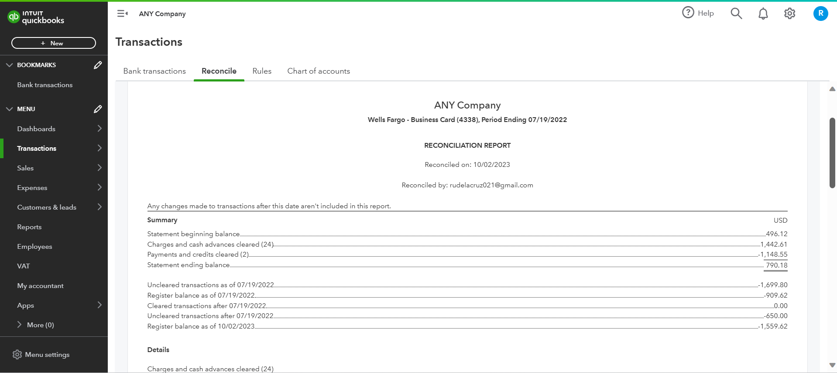Click the QuickBooks logo
This screenshot has height=373, width=837.
(x=36, y=17)
